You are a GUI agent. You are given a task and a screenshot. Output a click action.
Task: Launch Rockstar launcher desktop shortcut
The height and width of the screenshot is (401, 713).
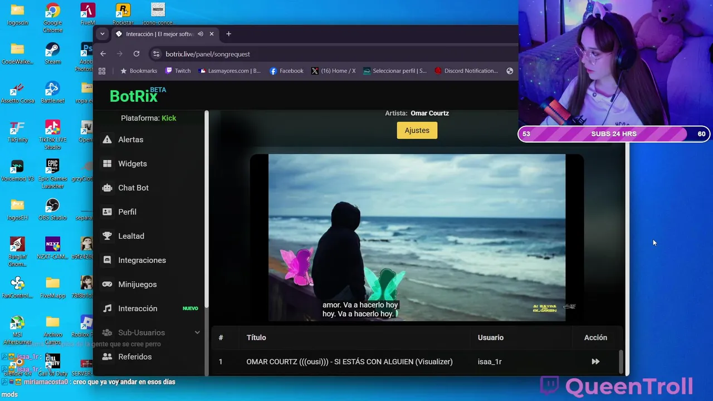tap(123, 15)
